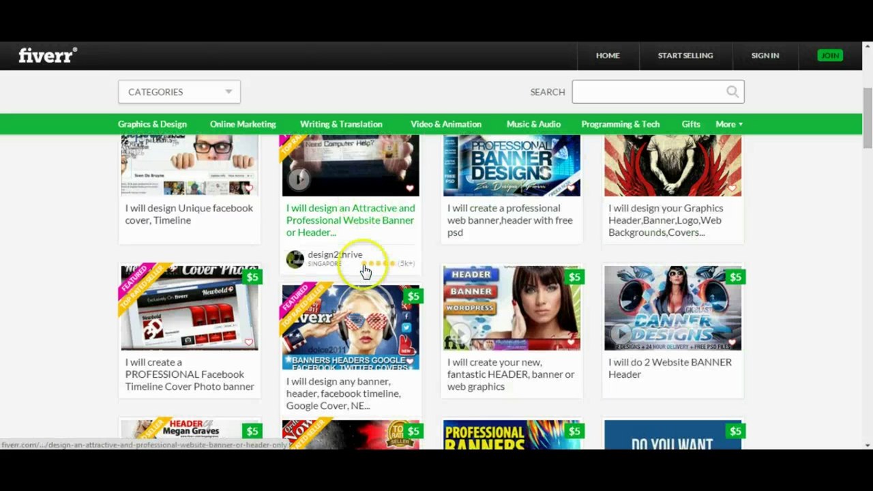Open 'I will do 2 Website BANNER Header' link

point(670,368)
